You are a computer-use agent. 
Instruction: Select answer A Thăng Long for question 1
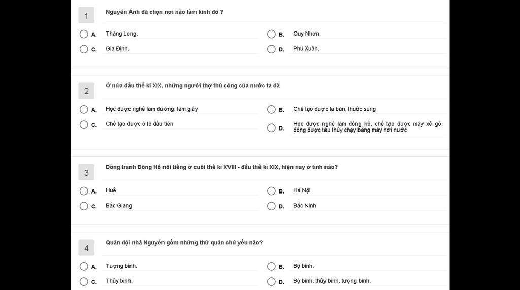[x=84, y=34]
